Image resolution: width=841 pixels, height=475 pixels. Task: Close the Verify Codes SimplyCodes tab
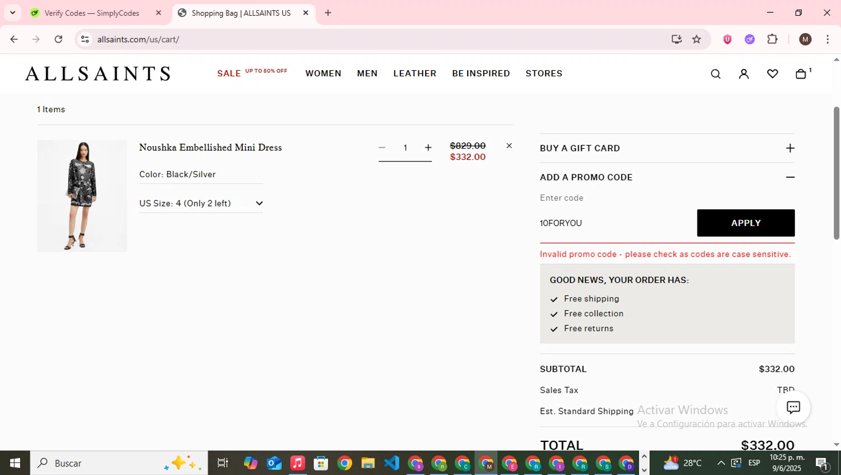(x=159, y=13)
